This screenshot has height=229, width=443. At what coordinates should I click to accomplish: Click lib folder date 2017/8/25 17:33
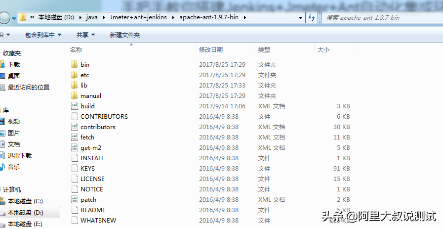point(222,85)
